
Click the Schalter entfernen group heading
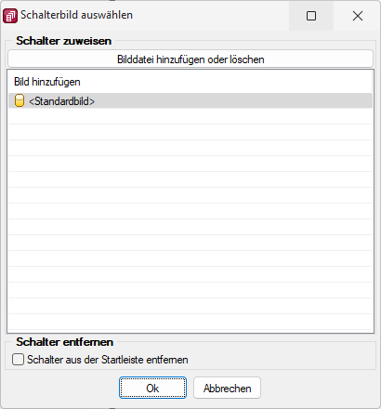[65, 342]
